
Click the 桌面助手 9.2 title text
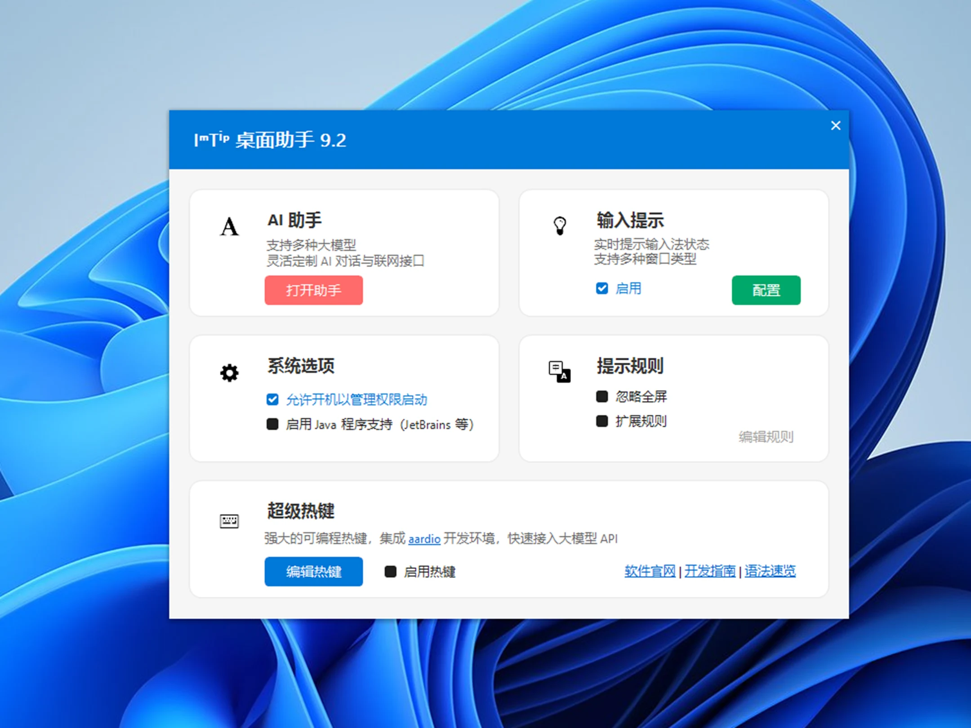[291, 140]
